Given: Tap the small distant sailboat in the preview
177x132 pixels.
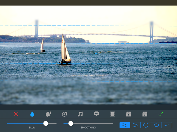Looking at the screenshot, I should [42, 45].
